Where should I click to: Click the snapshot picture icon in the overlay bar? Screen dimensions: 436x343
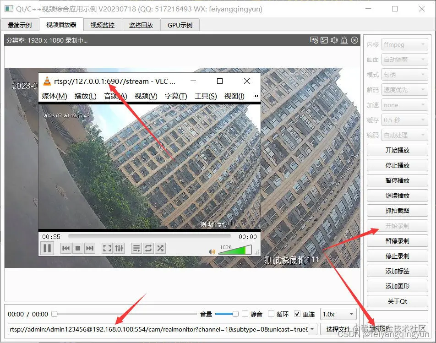tap(324, 40)
